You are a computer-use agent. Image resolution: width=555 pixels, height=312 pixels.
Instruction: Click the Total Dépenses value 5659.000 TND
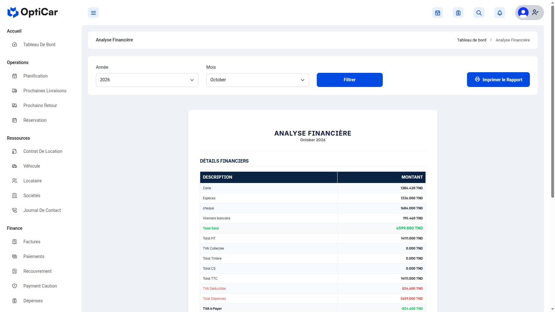pos(412,299)
